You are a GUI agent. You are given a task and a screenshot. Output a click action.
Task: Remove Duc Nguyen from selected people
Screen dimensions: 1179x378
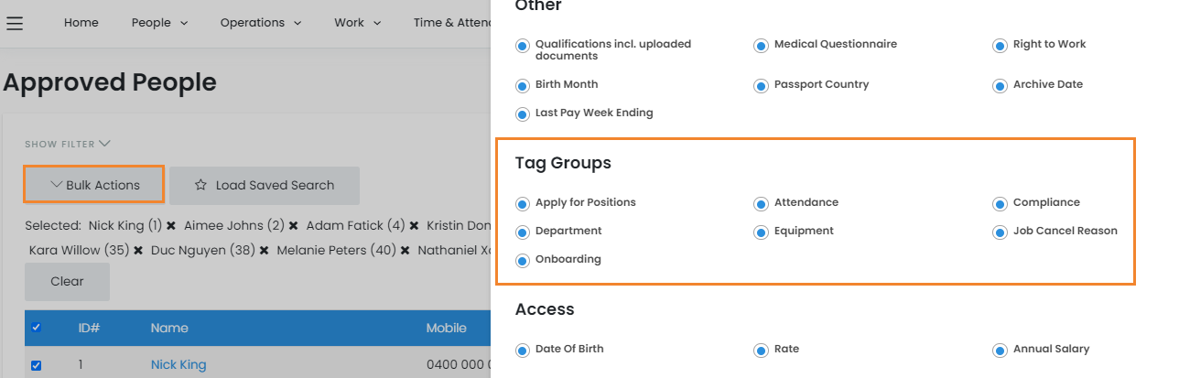click(x=264, y=250)
